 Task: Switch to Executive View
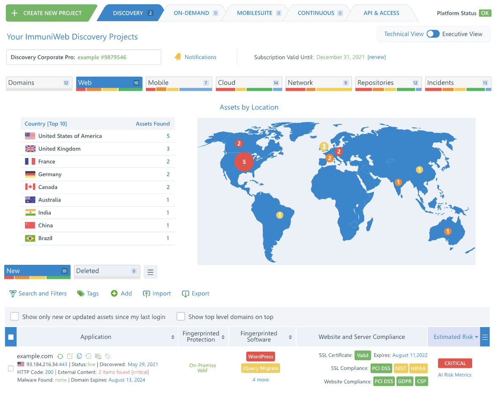pyautogui.click(x=432, y=33)
